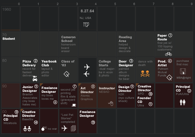Image resolution: width=195 pixels, height=137 pixels.
Task: Click the Virgo zodiac symbol
Action: (x=86, y=25)
